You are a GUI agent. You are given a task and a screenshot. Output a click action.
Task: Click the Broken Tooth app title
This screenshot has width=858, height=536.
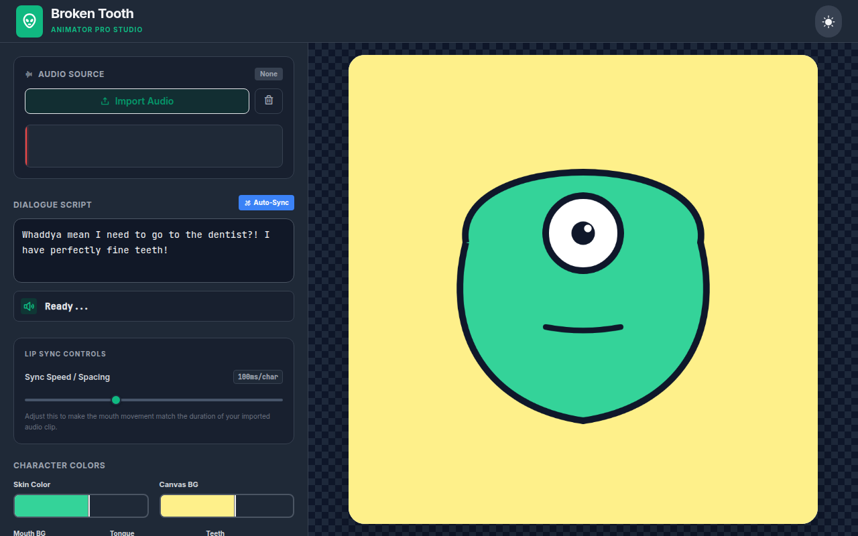(93, 13)
